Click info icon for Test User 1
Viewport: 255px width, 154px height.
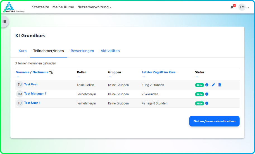pos(207,103)
